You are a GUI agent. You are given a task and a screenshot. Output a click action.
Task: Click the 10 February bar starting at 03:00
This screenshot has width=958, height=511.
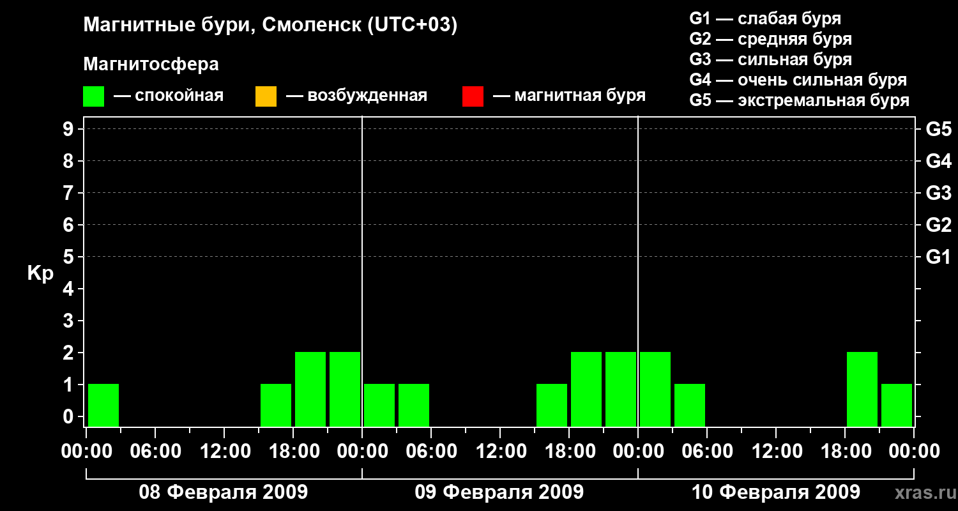pos(690,405)
